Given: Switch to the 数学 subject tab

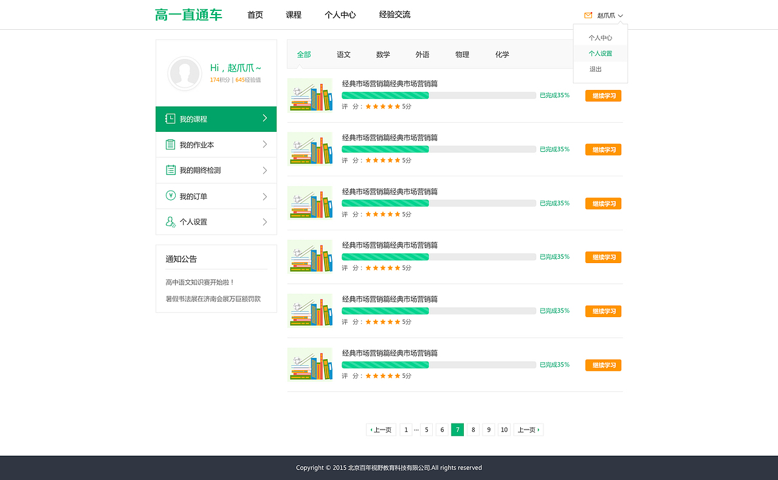Looking at the screenshot, I should coord(383,54).
